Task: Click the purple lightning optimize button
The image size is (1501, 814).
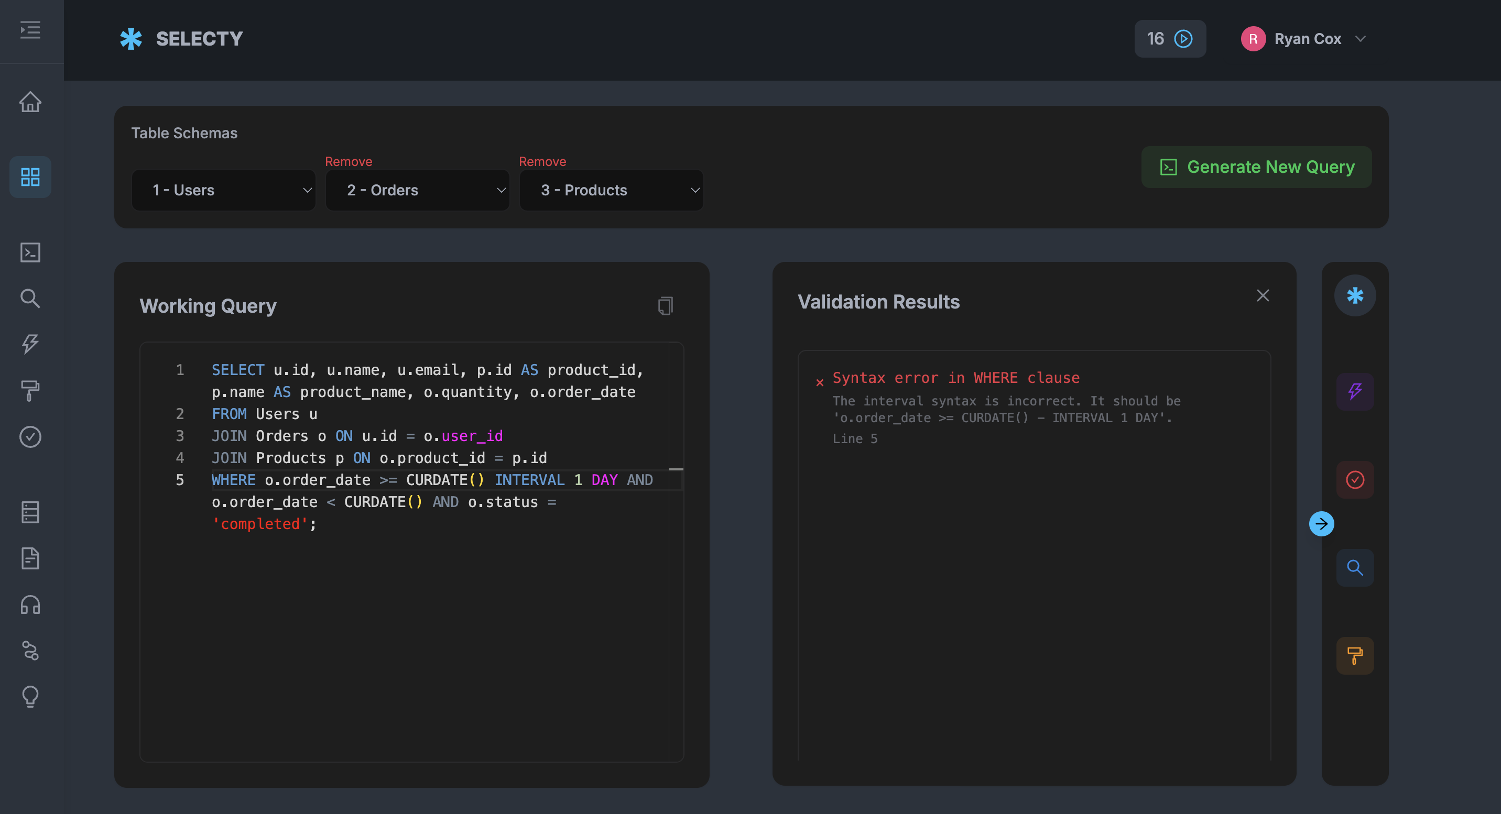Action: pos(1355,391)
